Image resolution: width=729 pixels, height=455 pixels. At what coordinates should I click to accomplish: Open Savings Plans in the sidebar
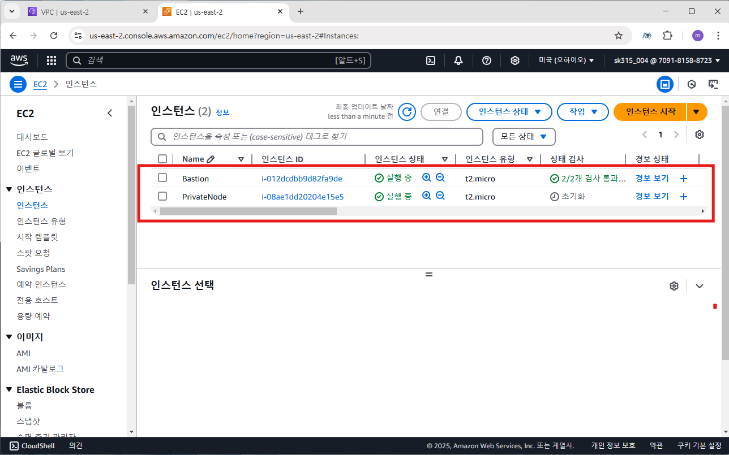click(41, 269)
